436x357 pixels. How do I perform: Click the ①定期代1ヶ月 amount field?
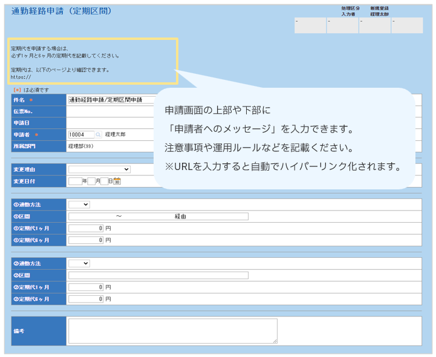point(86,228)
